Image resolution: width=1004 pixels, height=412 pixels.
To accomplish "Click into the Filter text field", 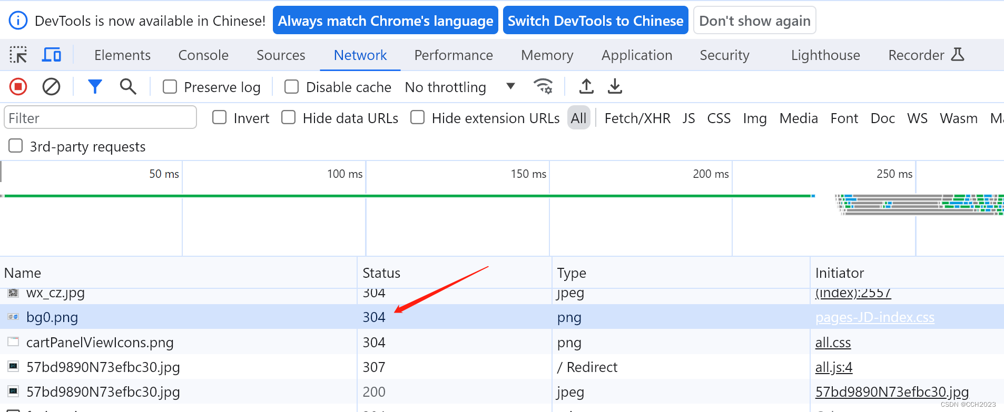I will tap(100, 118).
